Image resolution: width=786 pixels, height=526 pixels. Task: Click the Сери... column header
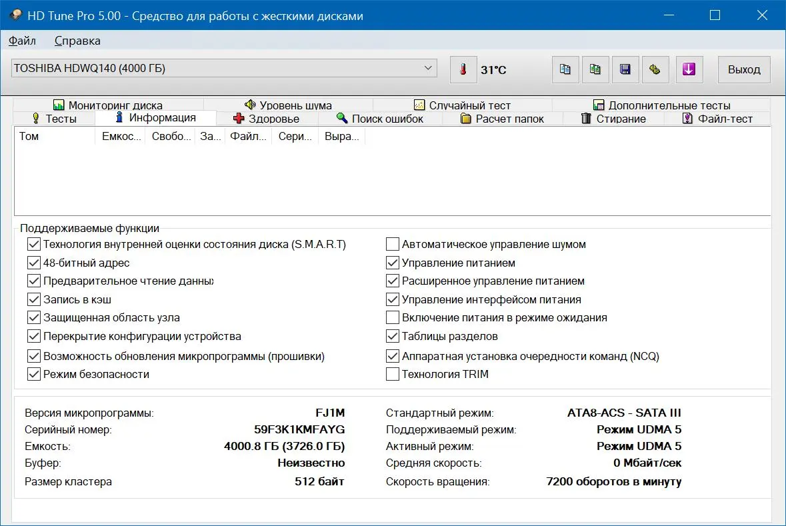point(295,137)
